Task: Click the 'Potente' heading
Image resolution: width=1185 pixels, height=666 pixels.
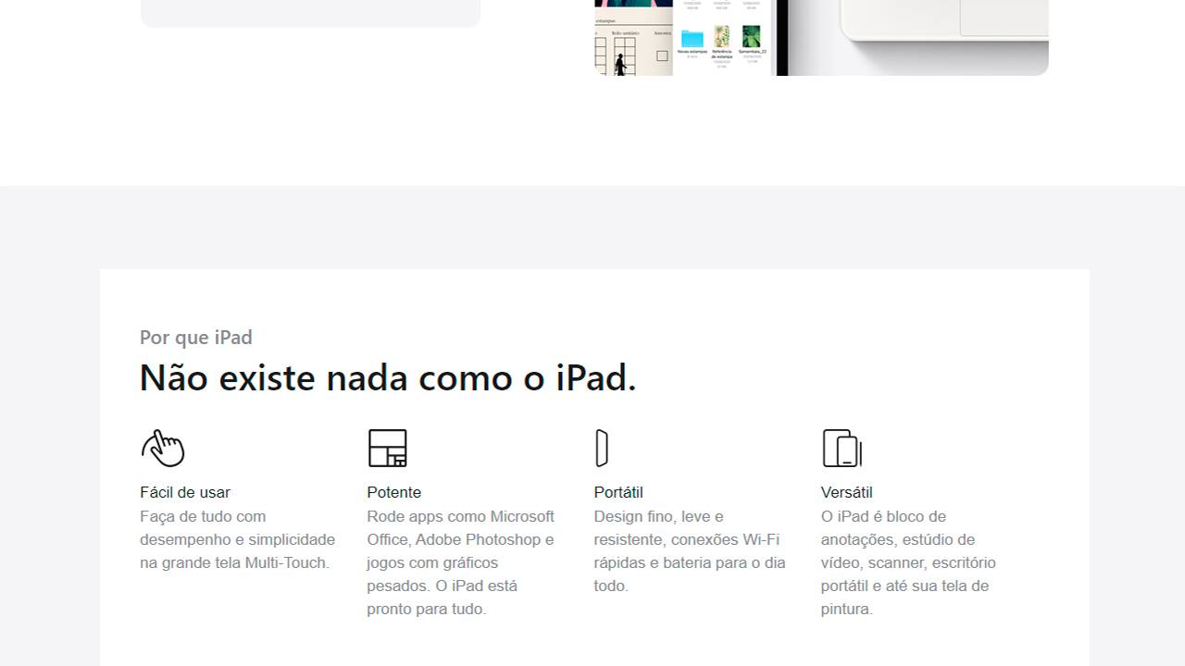Action: pos(394,492)
